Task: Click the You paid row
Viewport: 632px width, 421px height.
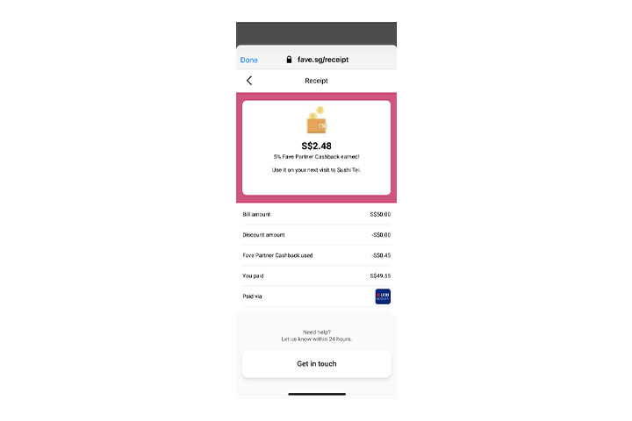Action: 316,276
